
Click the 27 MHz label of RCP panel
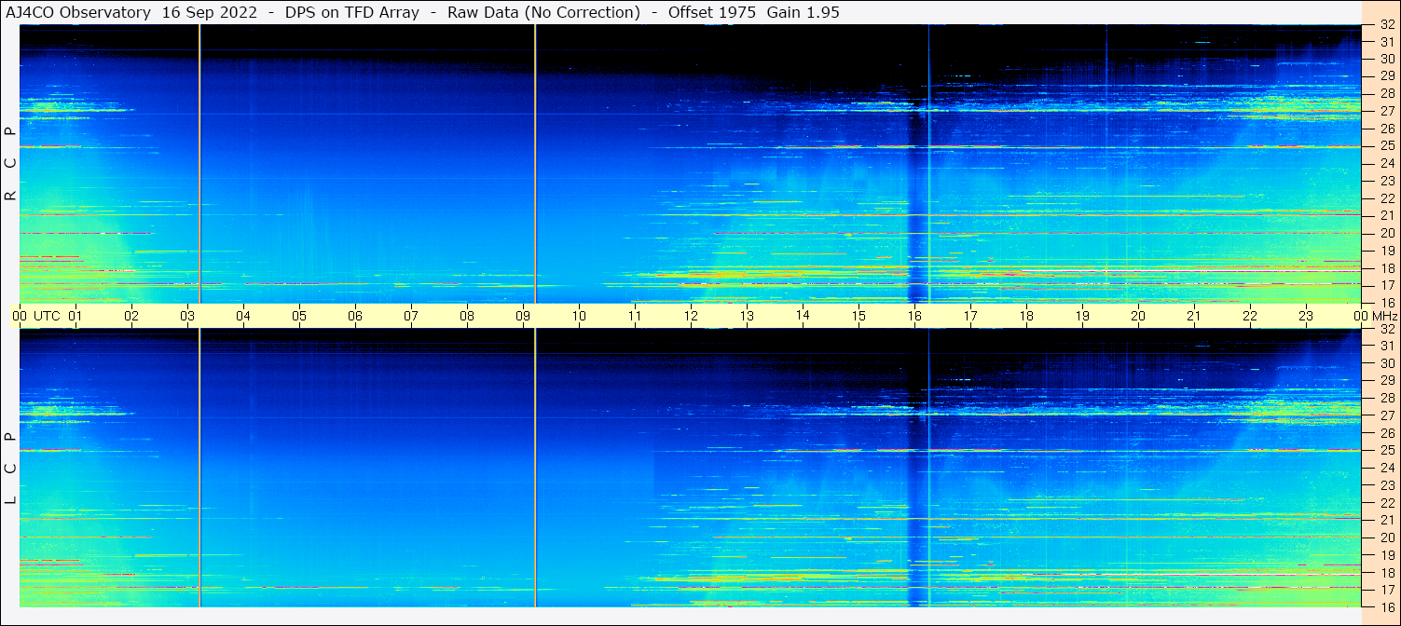(1386, 111)
